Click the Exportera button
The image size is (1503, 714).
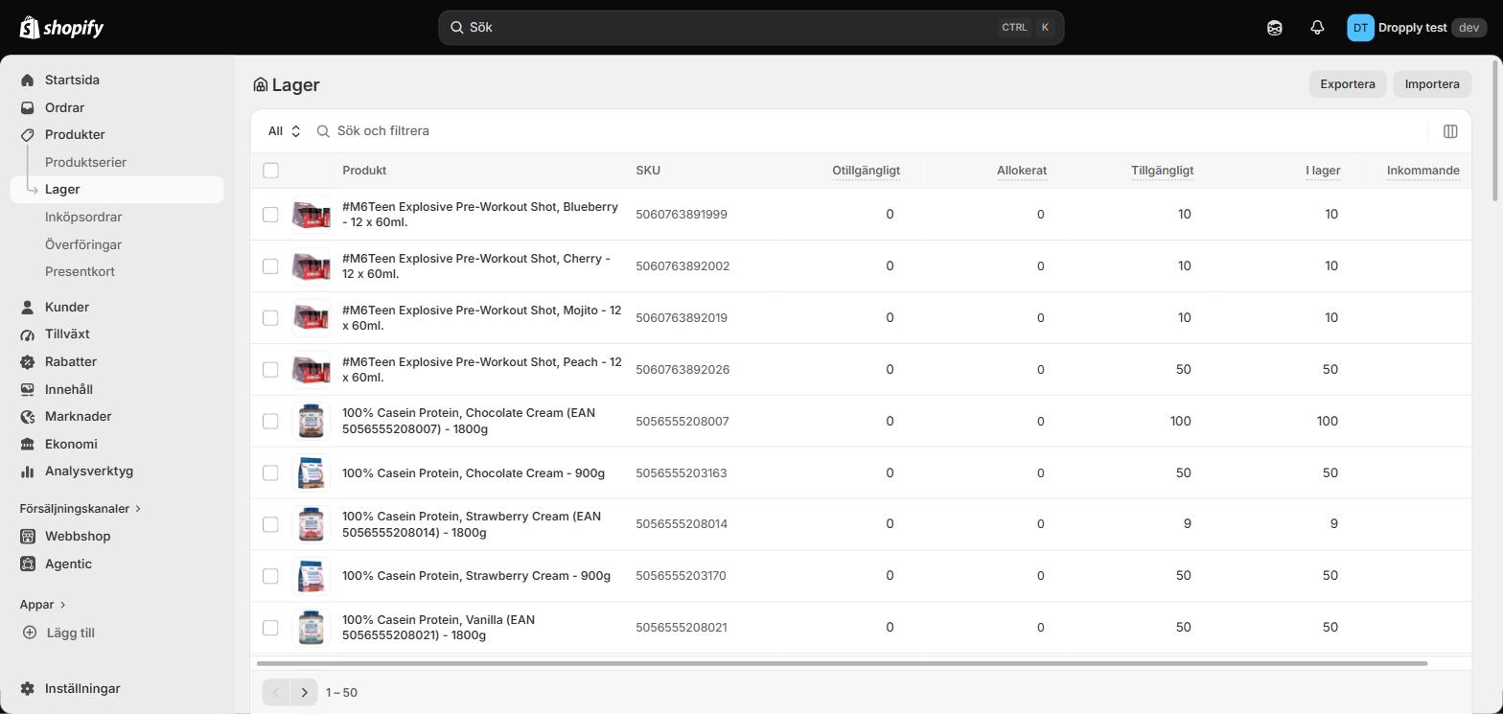(1348, 84)
